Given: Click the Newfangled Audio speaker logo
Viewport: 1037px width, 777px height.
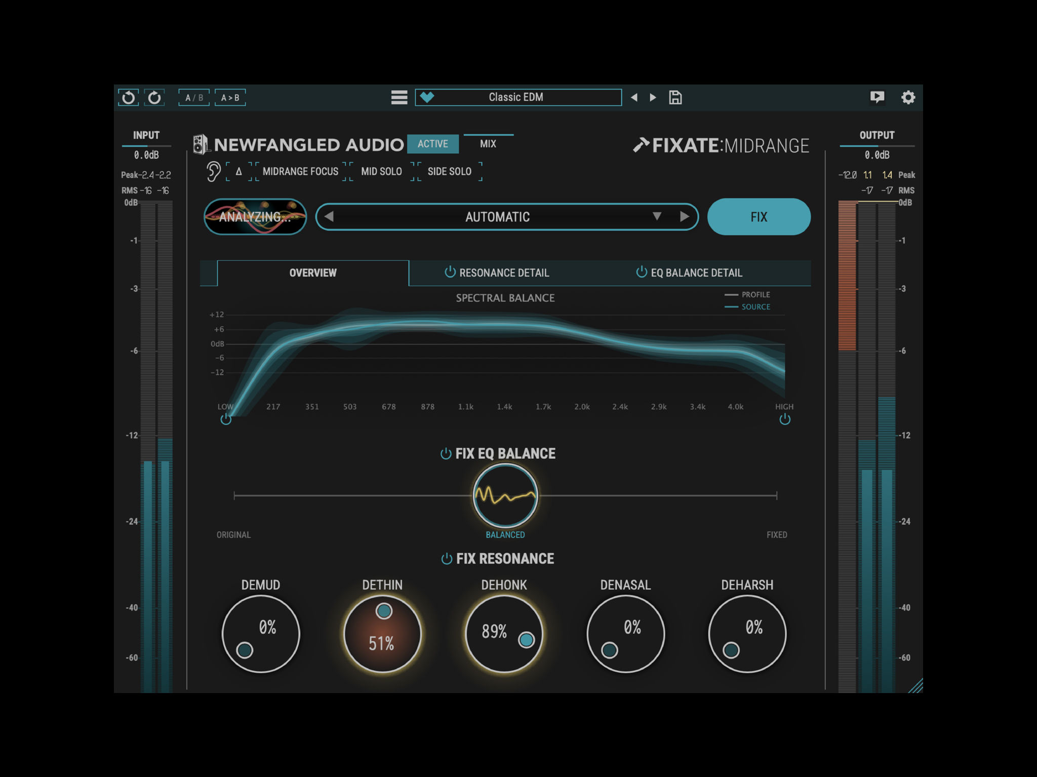Looking at the screenshot, I should click(201, 145).
